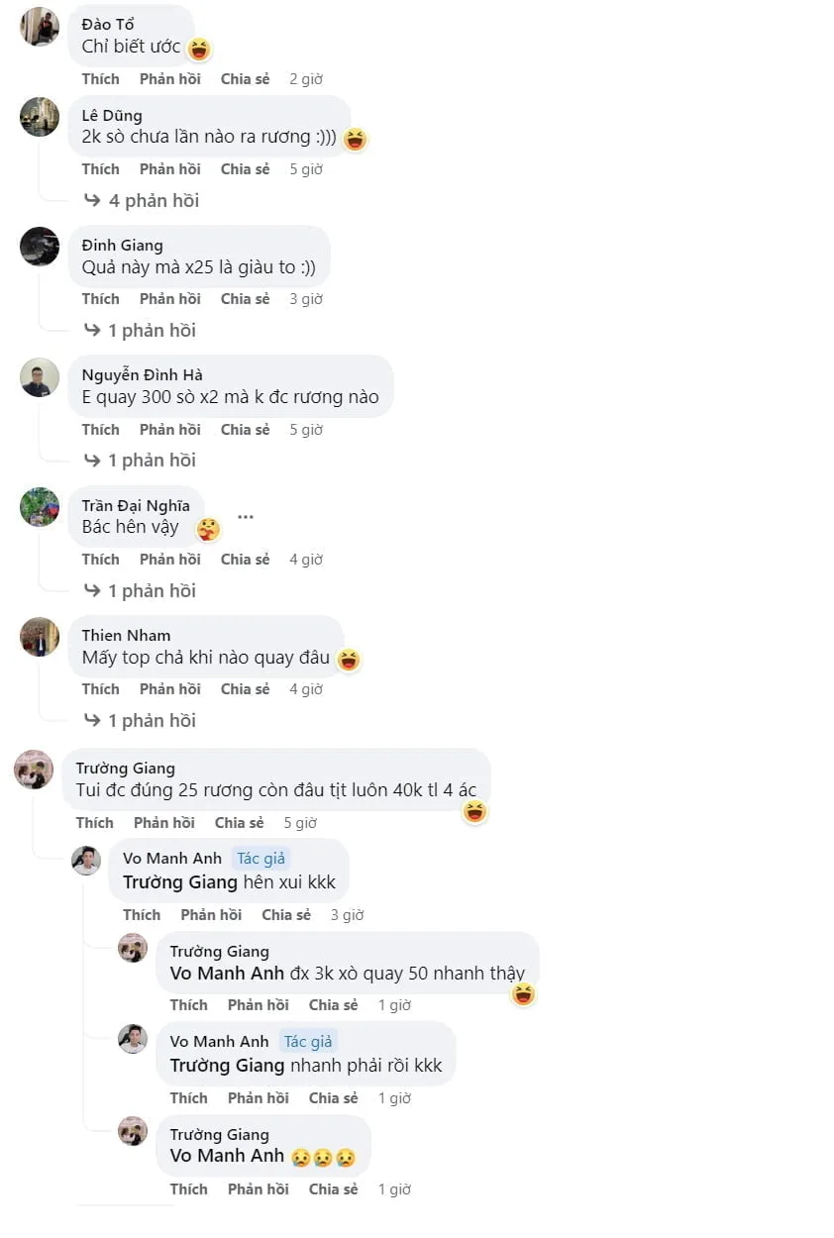Click the laughing reaction on Lê Dũng's comment

click(355, 140)
